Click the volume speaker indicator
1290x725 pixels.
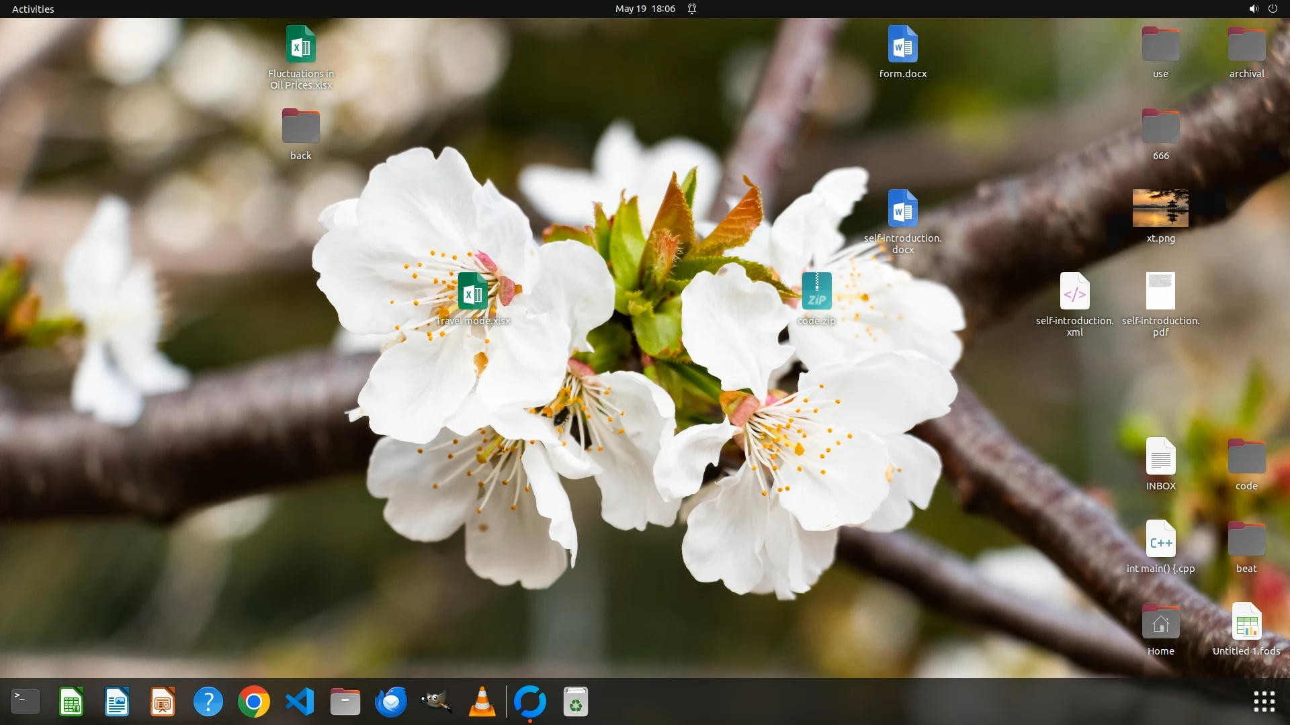[x=1253, y=9]
